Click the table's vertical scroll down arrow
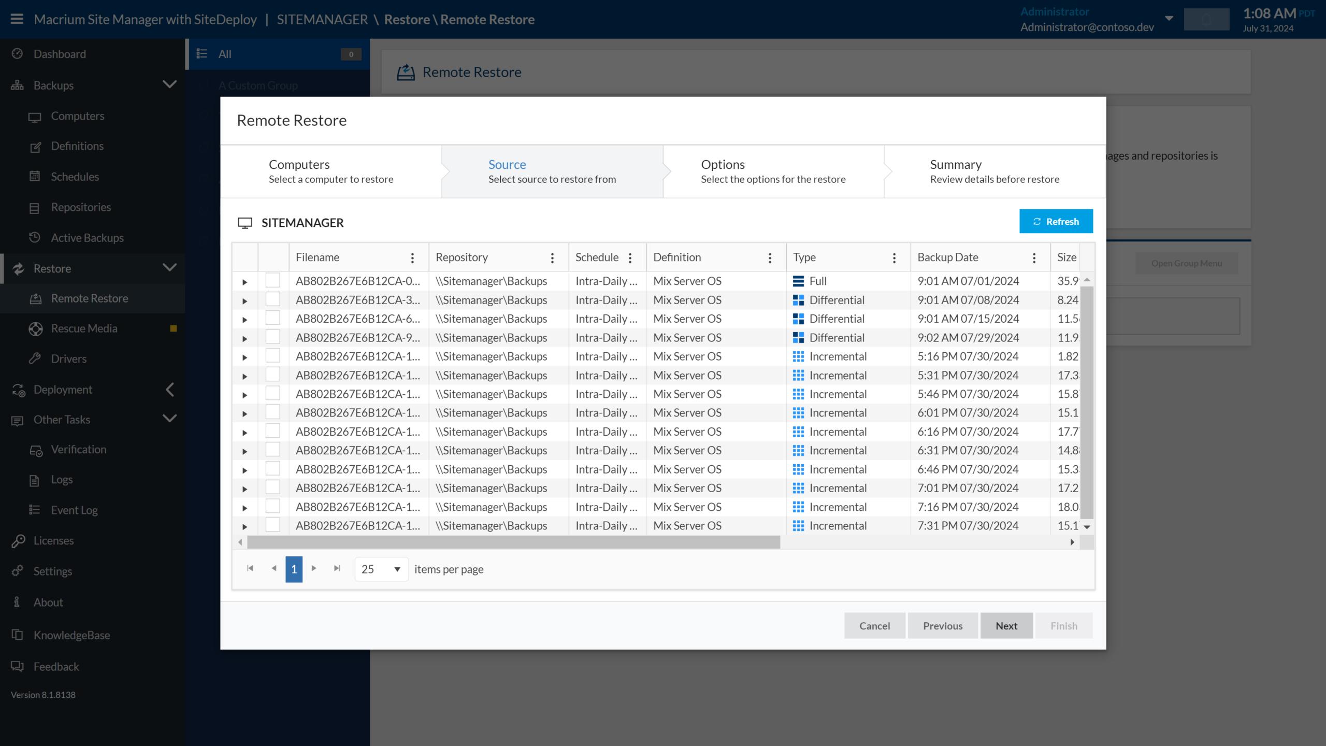The image size is (1326, 746). click(1087, 527)
